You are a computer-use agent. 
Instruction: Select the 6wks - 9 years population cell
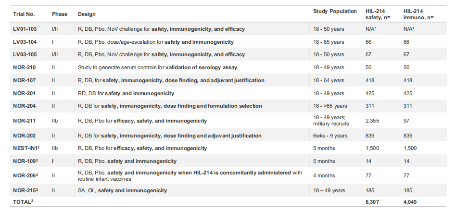[330, 136]
